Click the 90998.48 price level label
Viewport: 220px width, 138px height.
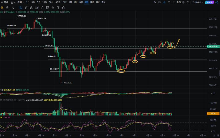pos(12,26)
